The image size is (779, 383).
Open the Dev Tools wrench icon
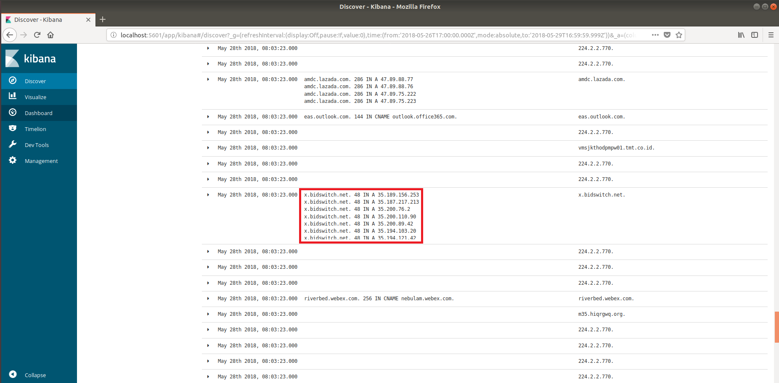pyautogui.click(x=13, y=144)
